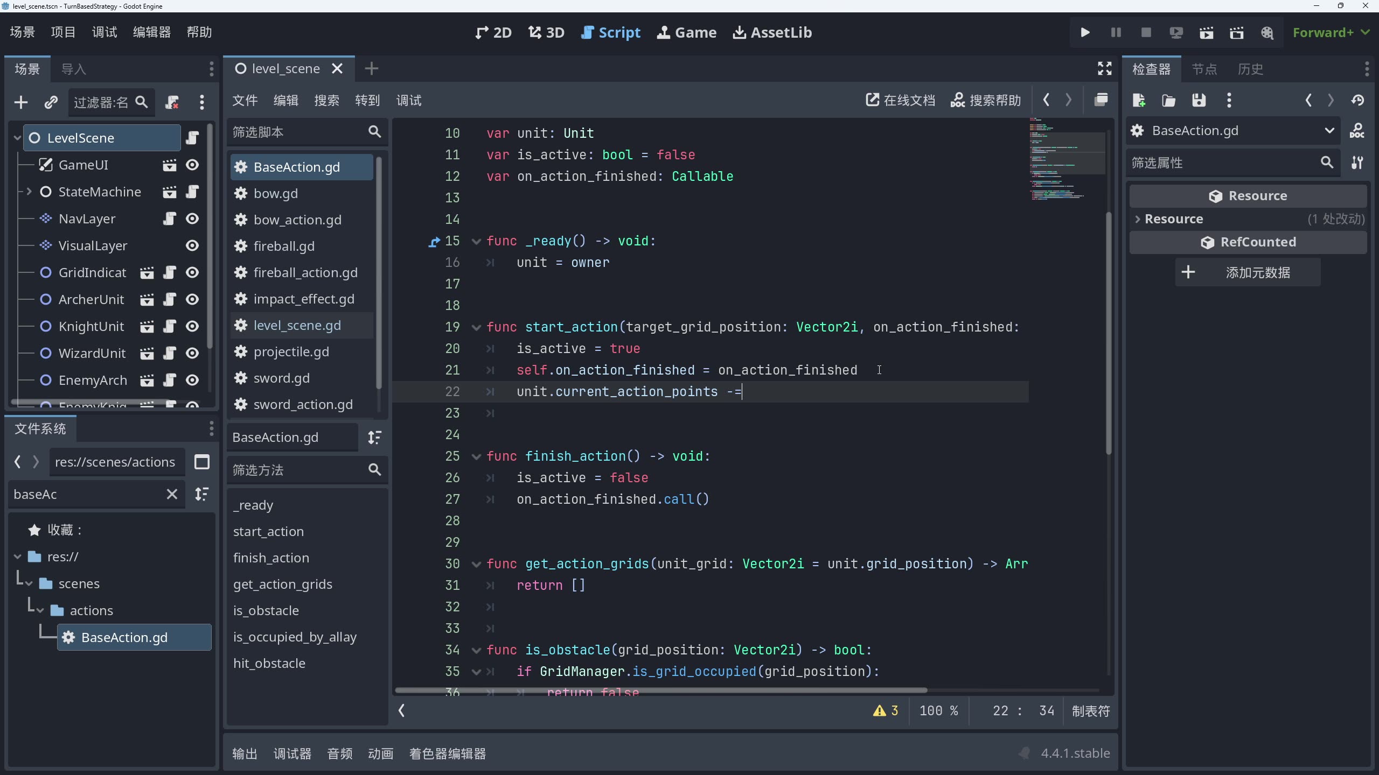The image size is (1379, 775).
Task: Hide the EnemyArch node
Action: pos(192,380)
